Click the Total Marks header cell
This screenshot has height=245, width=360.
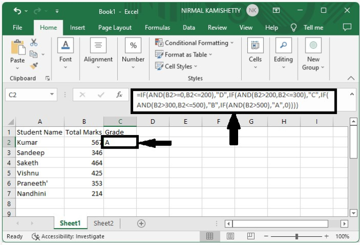84,132
